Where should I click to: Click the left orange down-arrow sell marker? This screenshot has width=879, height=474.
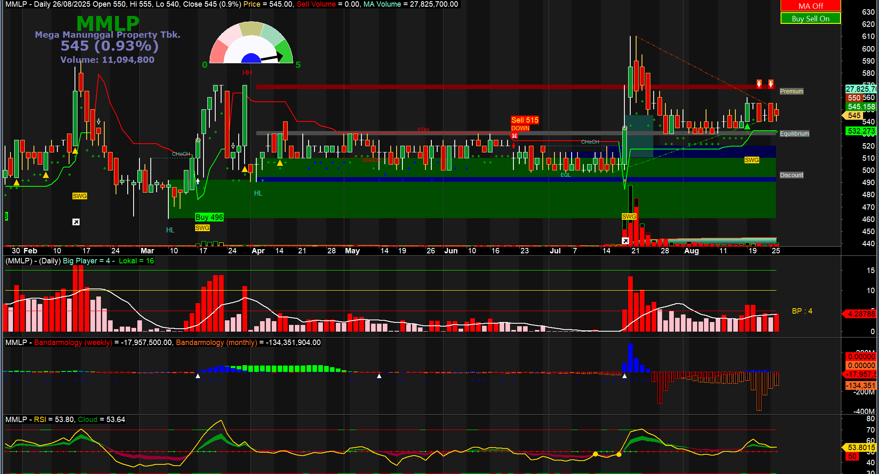click(759, 84)
